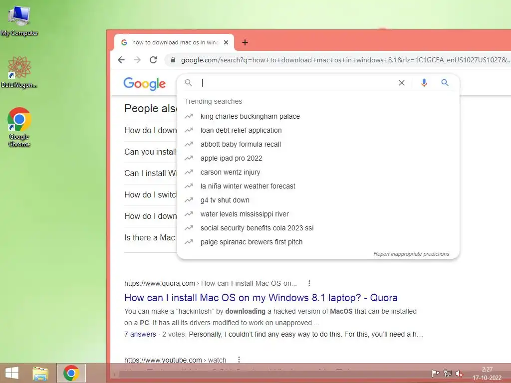The image size is (511, 383).
Task: Click the Google logo on the results page
Action: click(x=144, y=84)
